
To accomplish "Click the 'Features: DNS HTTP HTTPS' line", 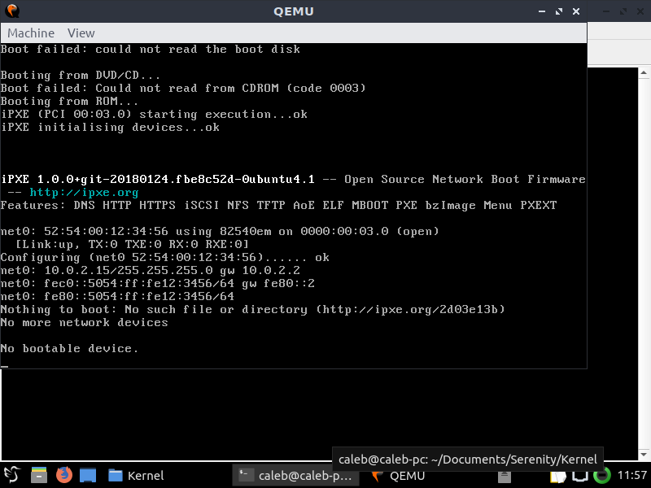I will point(278,206).
